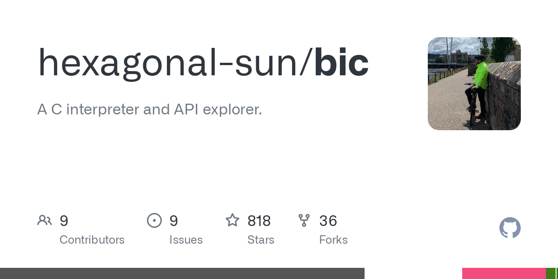Click the pink language bar segment
Viewport: 558px width, 279px height.
[504, 273]
